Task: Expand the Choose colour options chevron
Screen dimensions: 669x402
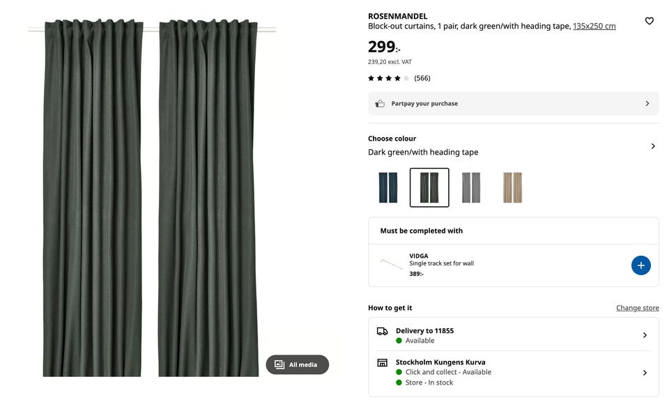Action: click(x=653, y=146)
